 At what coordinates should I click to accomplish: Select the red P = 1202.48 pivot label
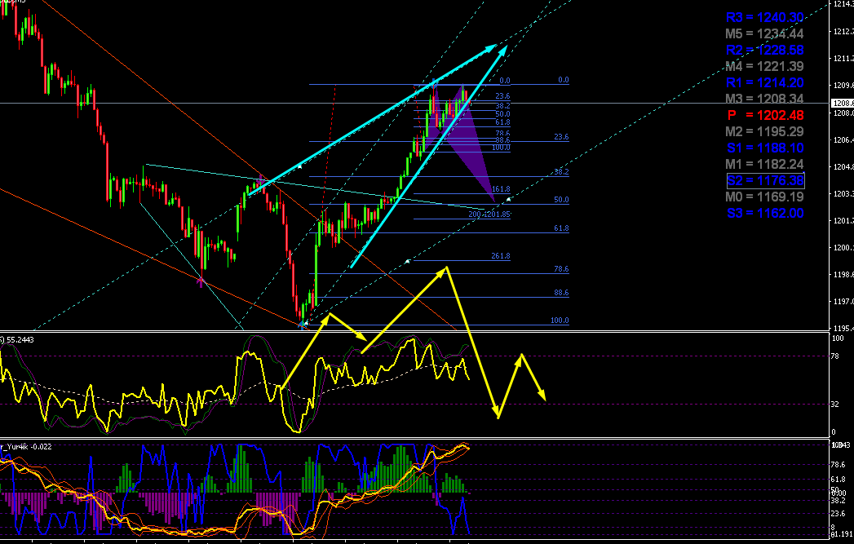pos(764,115)
